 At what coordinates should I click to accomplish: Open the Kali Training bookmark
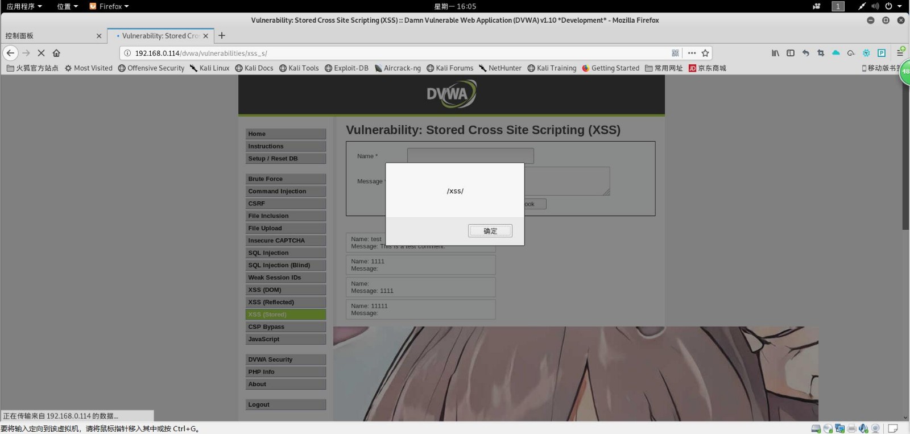pos(552,68)
